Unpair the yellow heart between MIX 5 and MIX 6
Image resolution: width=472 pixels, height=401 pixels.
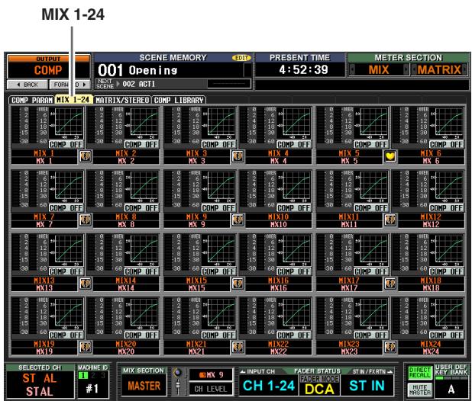[390, 156]
